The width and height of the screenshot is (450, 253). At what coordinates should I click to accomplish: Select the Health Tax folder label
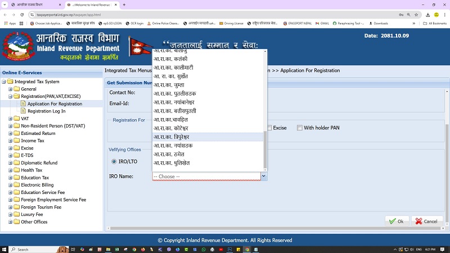tap(31, 170)
